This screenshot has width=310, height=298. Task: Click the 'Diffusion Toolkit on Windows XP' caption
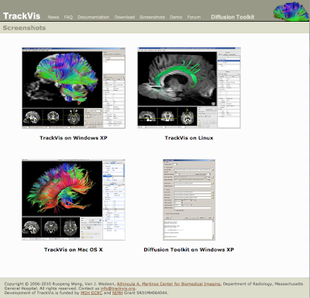coord(189,250)
